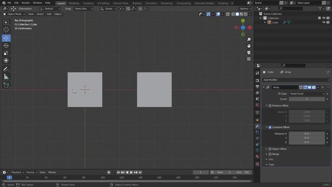Open the Output properties tab
The image size is (332, 187).
coord(257,87)
